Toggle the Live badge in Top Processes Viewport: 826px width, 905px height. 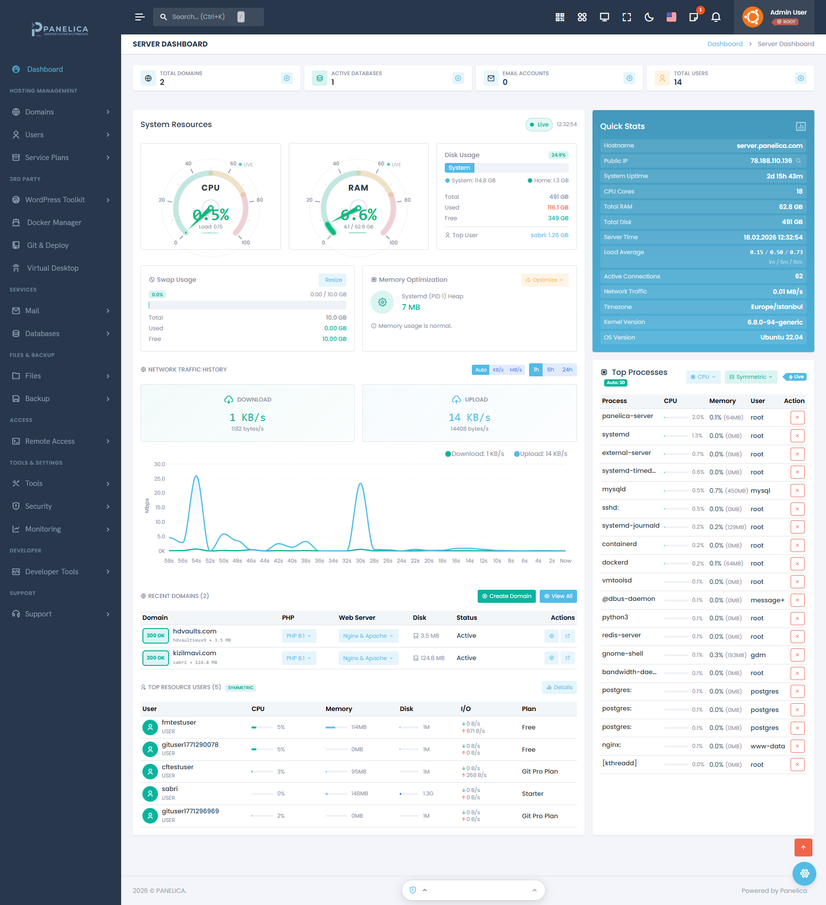(795, 377)
